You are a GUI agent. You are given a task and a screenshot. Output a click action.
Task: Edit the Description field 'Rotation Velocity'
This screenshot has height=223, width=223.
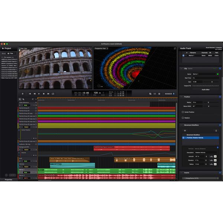coord(206,153)
